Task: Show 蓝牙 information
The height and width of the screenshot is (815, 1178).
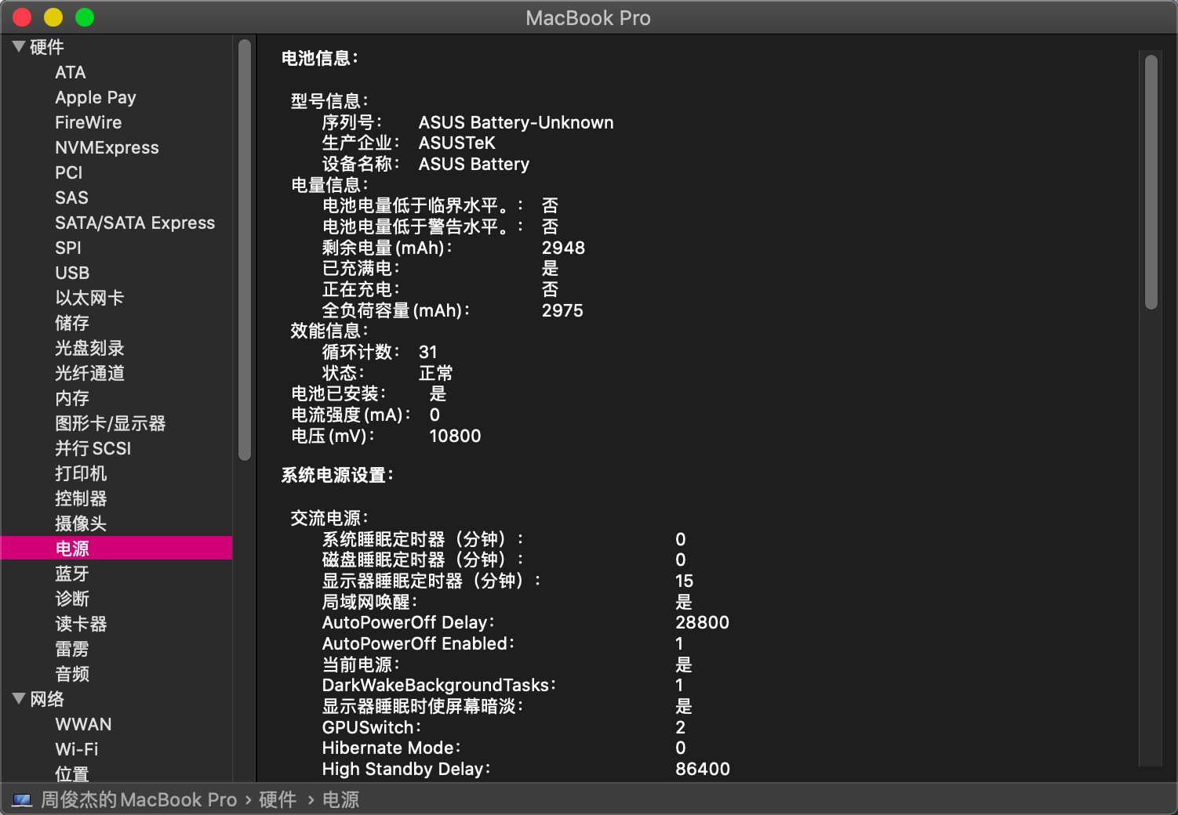Action: tap(72, 574)
